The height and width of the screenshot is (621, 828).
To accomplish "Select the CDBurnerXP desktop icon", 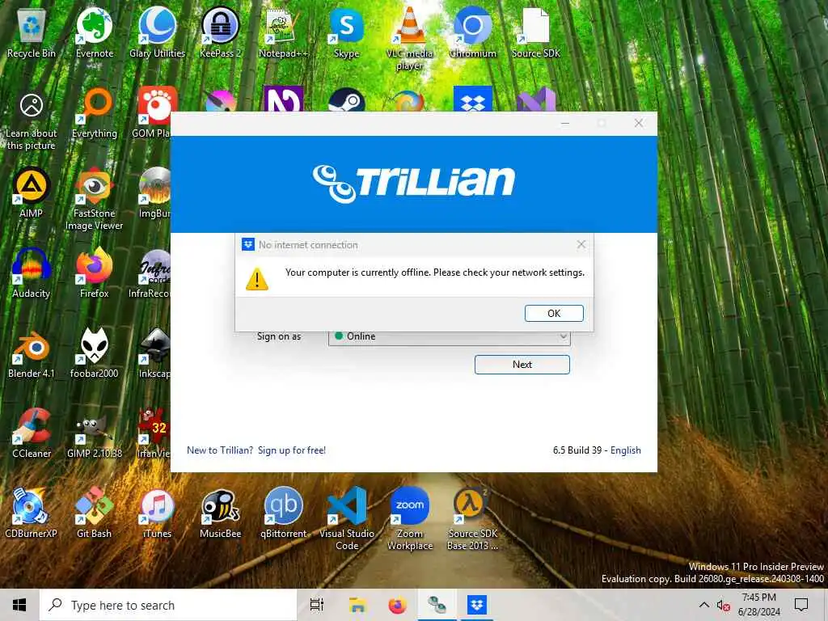I will [x=32, y=513].
